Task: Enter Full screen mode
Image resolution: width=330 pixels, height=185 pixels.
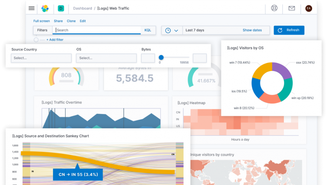Action: tap(42, 21)
